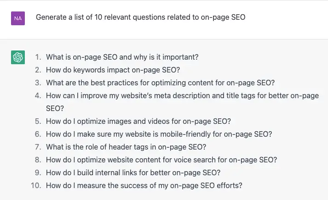Click the measure success of SEO efforts question
Screen dimensions: 328x200
[x=144, y=186]
